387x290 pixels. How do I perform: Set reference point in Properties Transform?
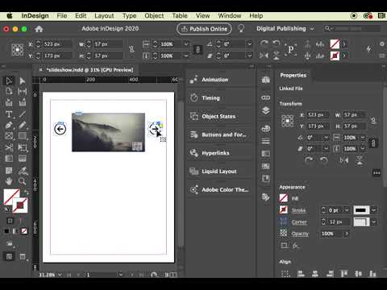tap(287, 121)
